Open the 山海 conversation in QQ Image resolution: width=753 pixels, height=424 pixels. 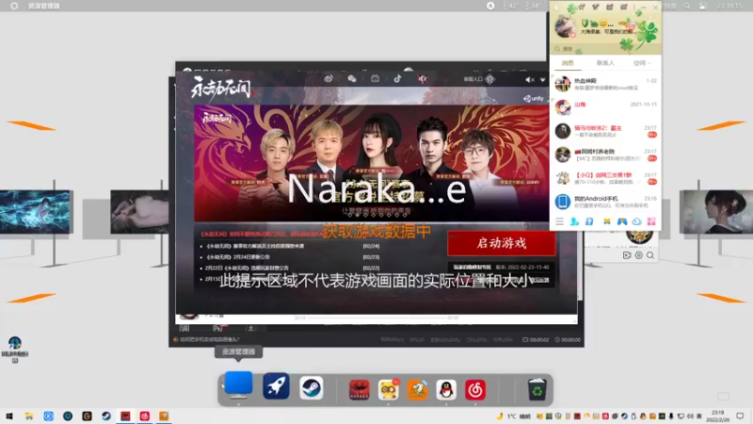pyautogui.click(x=605, y=107)
